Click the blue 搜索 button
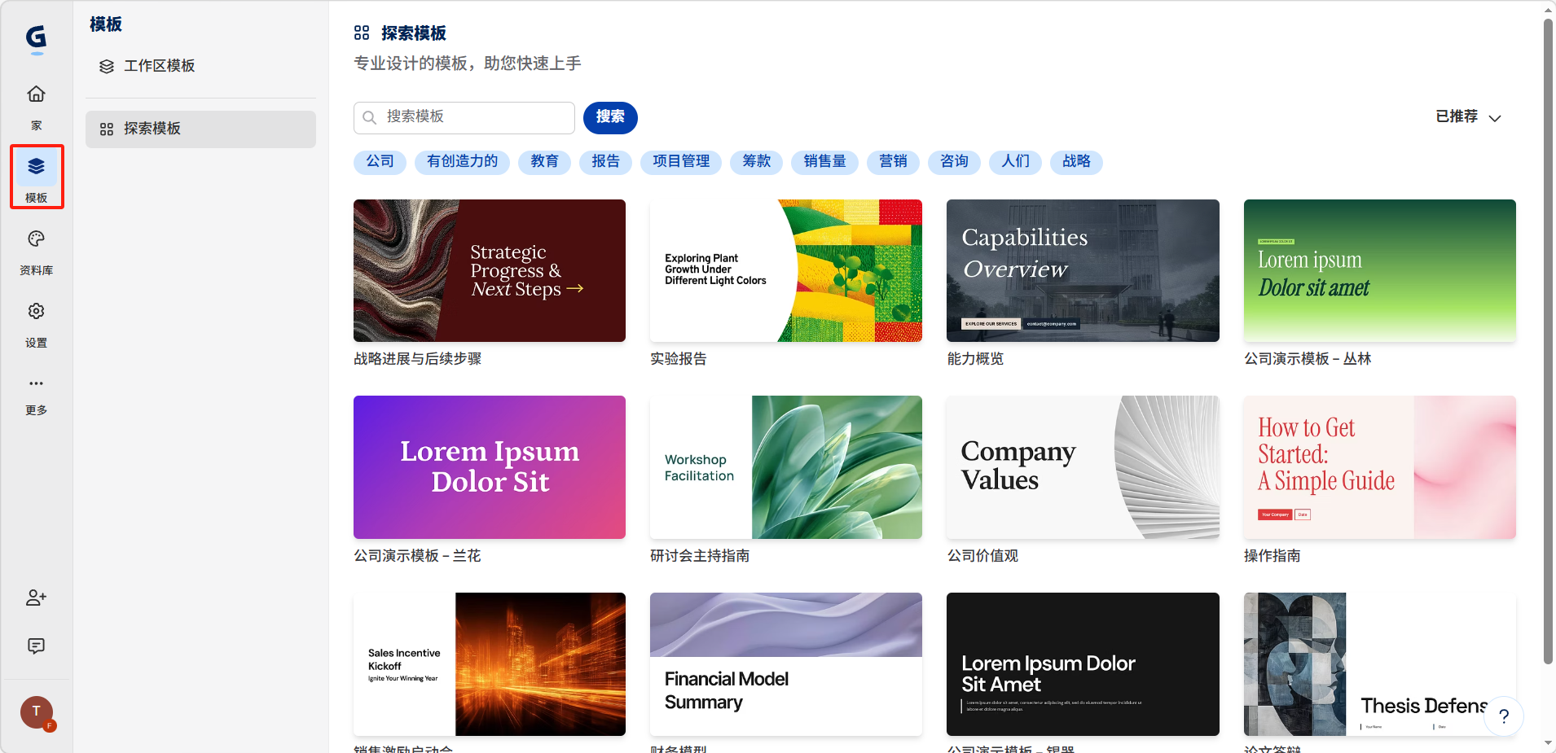Screen dimensions: 1556x753 610,117
